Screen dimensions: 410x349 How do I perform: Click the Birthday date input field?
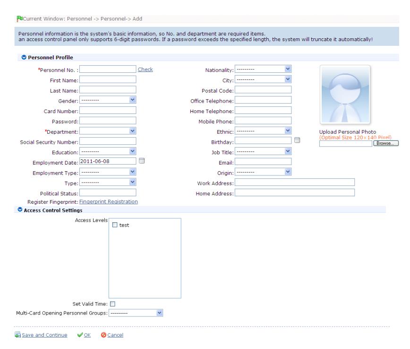(263, 140)
